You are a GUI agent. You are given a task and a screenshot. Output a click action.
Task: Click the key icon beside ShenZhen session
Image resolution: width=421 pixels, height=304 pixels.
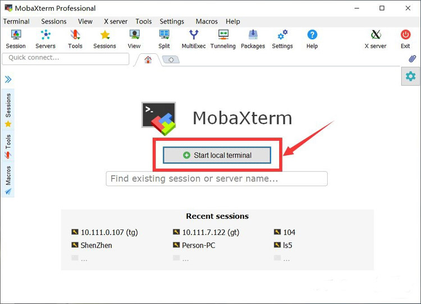(x=75, y=245)
